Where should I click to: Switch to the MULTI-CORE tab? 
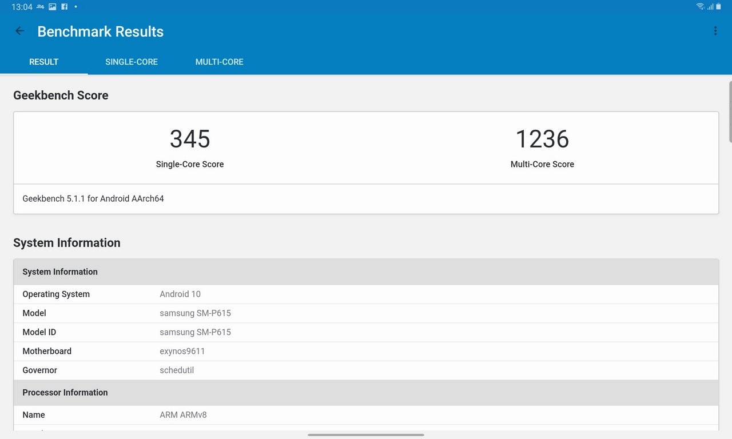220,62
